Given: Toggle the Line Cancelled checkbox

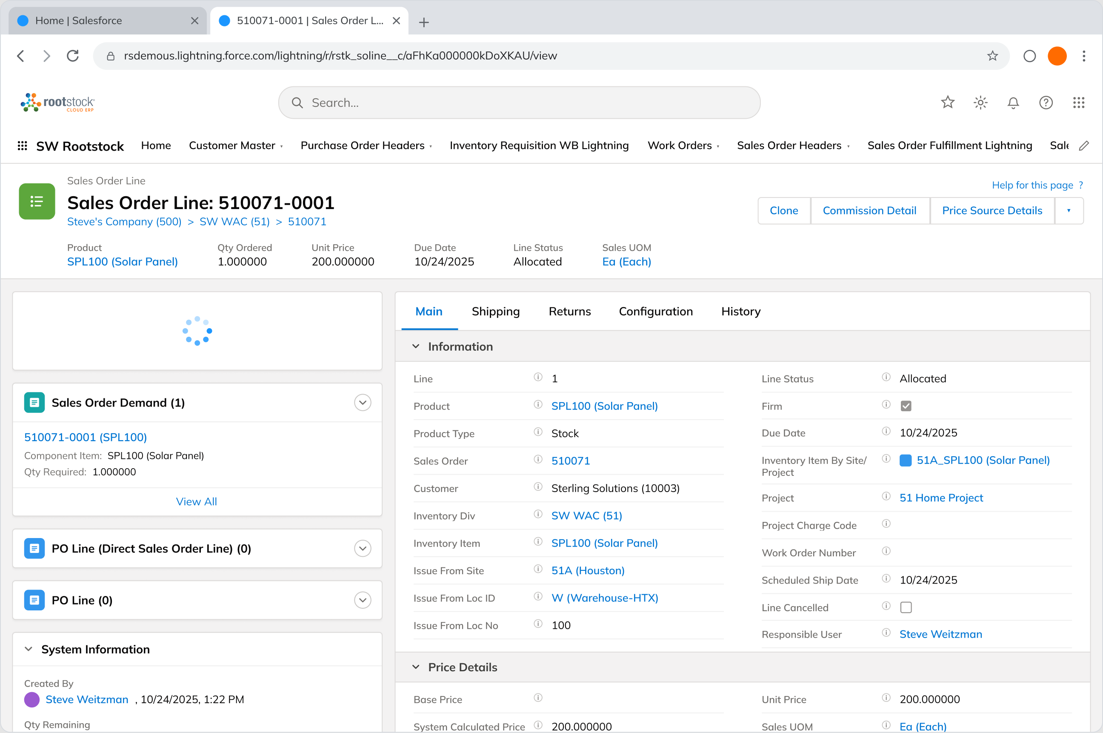Looking at the screenshot, I should tap(906, 607).
